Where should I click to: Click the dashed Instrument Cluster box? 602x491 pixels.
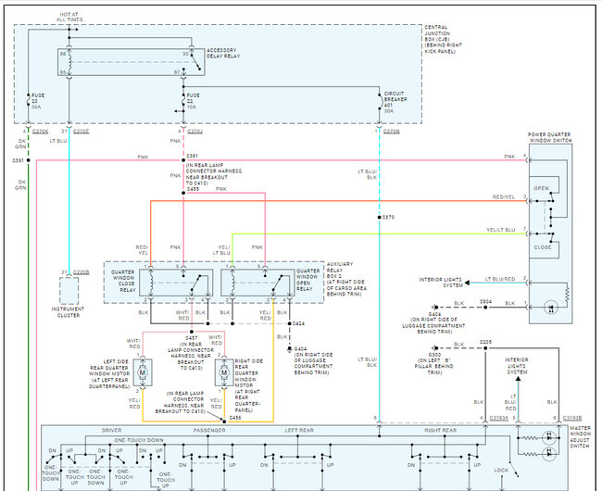click(69, 291)
